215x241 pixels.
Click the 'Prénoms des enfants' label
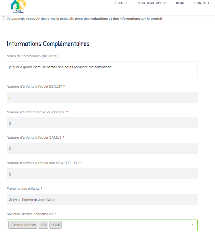click(23, 188)
